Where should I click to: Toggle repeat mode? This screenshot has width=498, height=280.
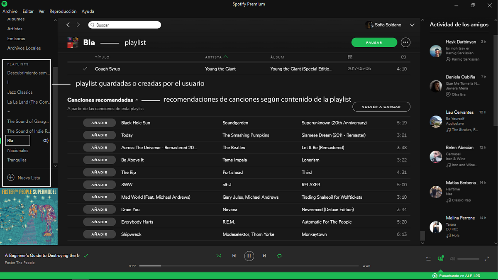pyautogui.click(x=279, y=256)
